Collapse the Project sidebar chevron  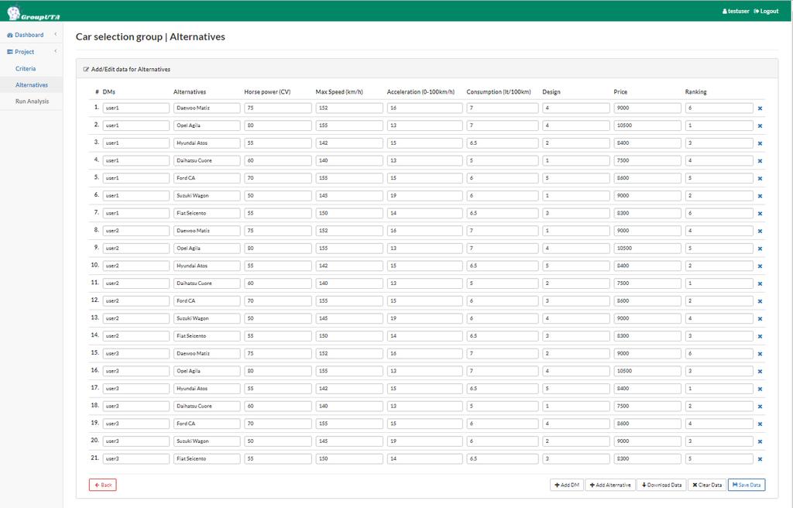(x=56, y=51)
